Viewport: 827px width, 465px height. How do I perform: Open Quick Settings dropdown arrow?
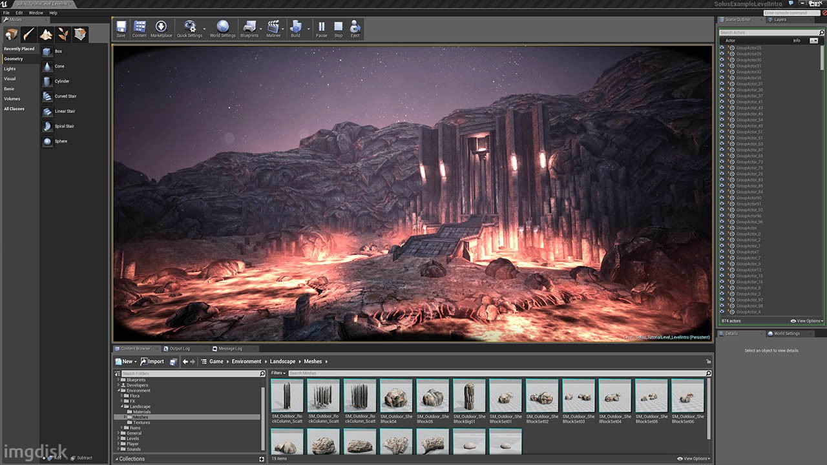point(204,29)
